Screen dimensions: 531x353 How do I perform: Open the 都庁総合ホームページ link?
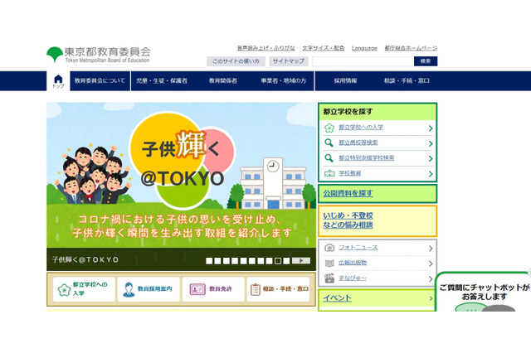(x=411, y=48)
